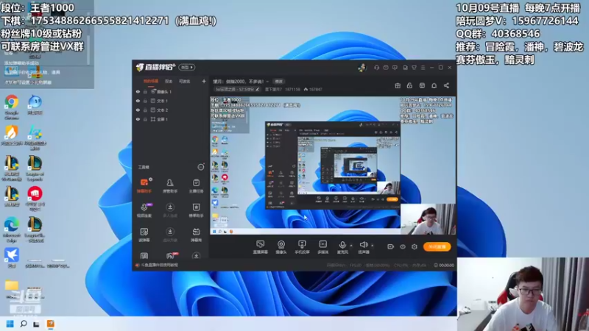Image resolution: width=589 pixels, height=331 pixels.
Task: Open the orange live app in taskbar
Action: point(50,324)
